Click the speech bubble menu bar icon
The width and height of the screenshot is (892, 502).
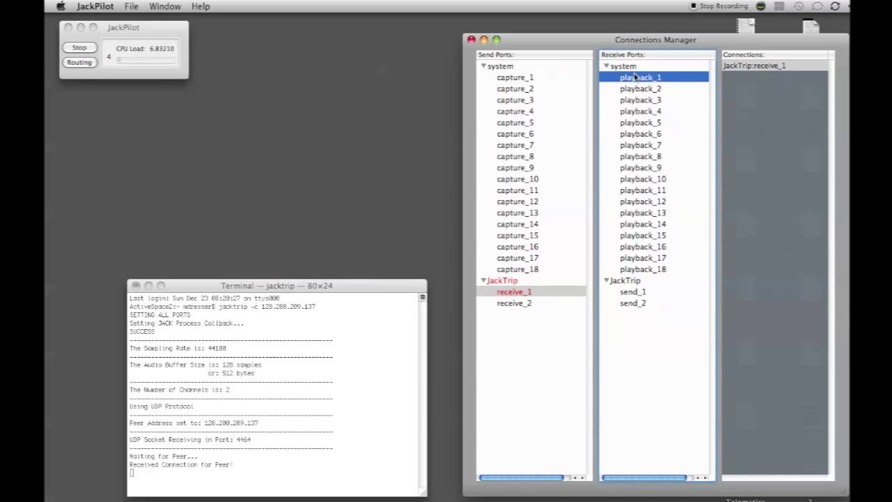click(817, 6)
